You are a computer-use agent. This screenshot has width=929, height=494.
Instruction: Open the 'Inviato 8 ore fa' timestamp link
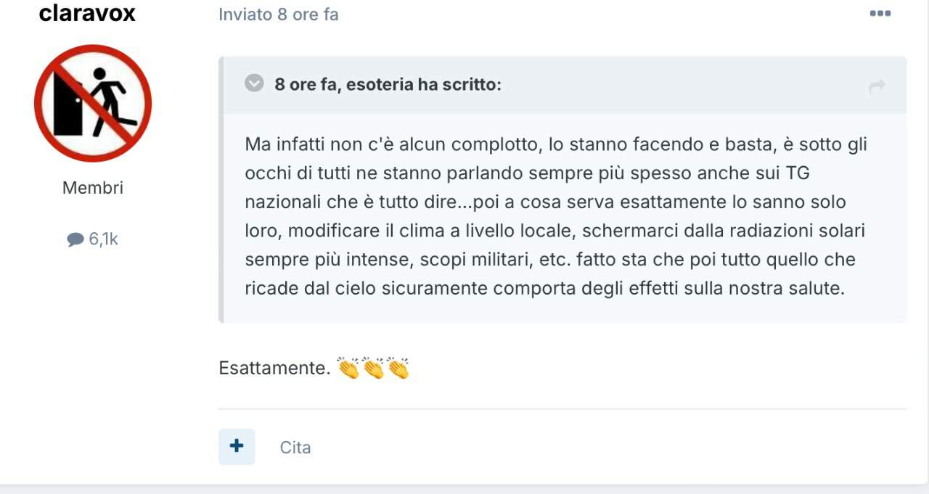(x=279, y=15)
